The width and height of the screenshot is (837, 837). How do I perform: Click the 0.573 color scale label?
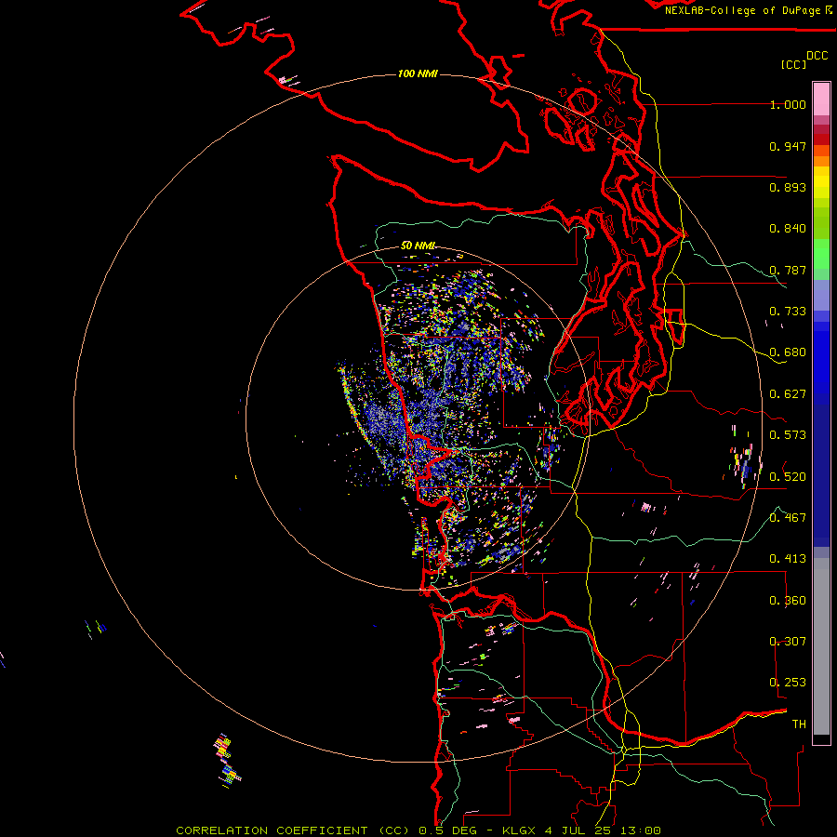[x=788, y=435]
